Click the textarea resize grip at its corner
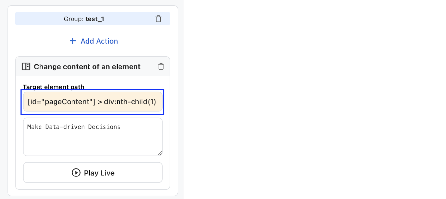Screen dimensions: 446x199 tap(160, 153)
